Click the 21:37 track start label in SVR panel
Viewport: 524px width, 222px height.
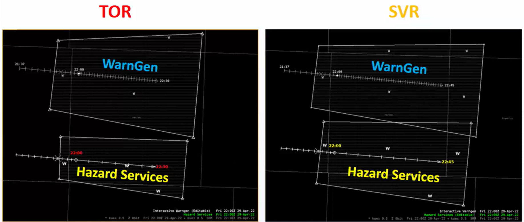[284, 67]
